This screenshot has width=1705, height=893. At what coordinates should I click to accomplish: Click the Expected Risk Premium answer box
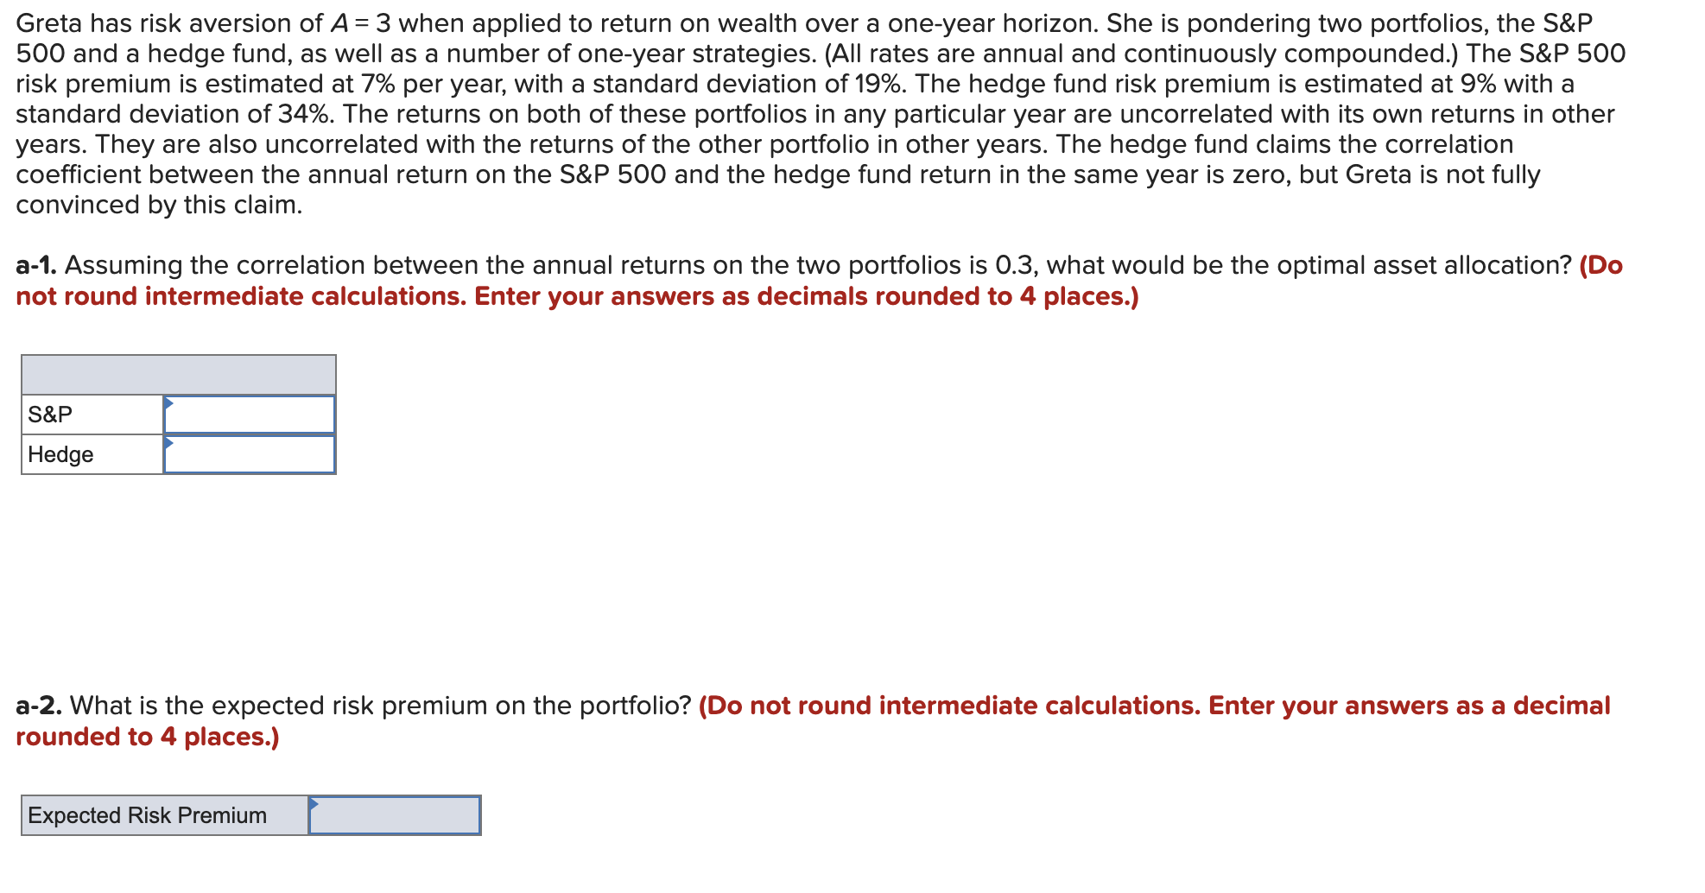397,814
